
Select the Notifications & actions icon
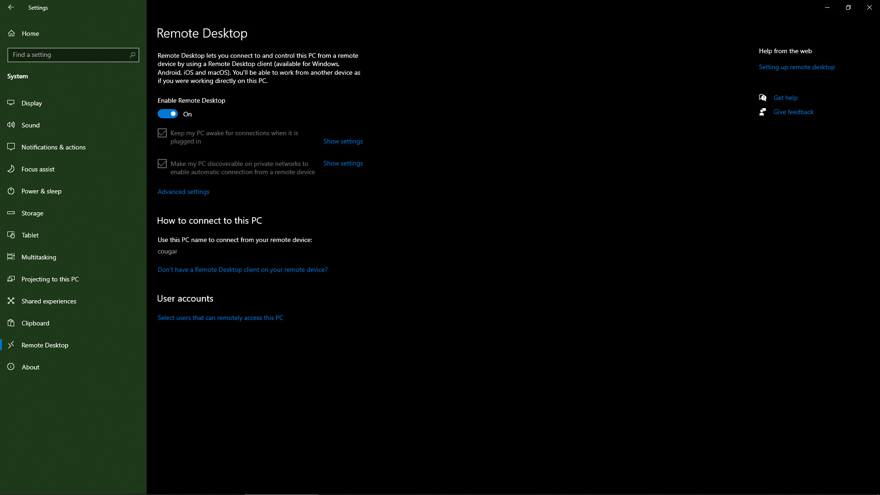point(11,147)
